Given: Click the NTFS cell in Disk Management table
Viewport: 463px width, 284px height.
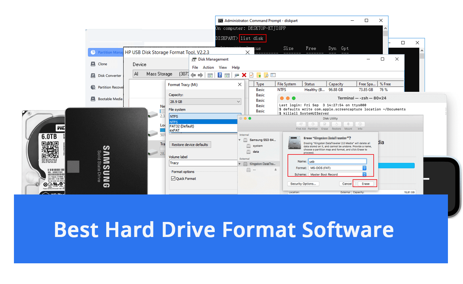Looking at the screenshot, I should tap(282, 90).
